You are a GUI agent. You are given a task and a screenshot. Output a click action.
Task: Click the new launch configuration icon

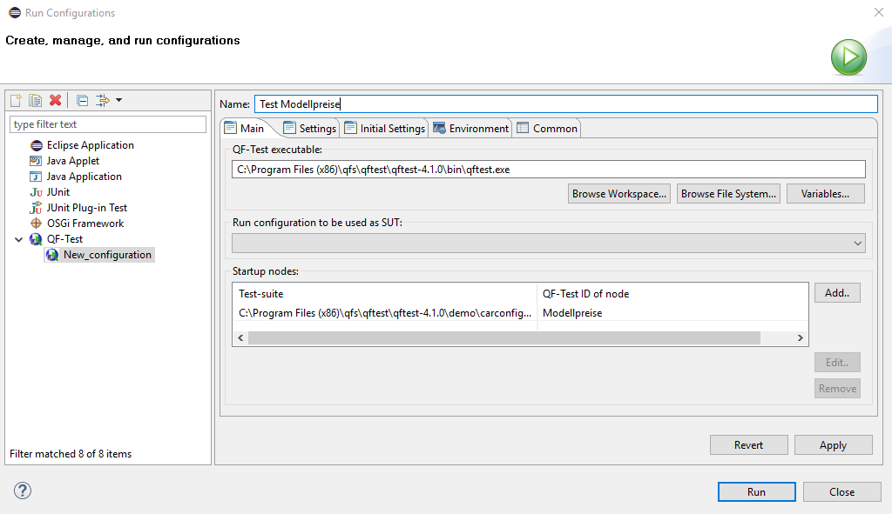click(16, 101)
